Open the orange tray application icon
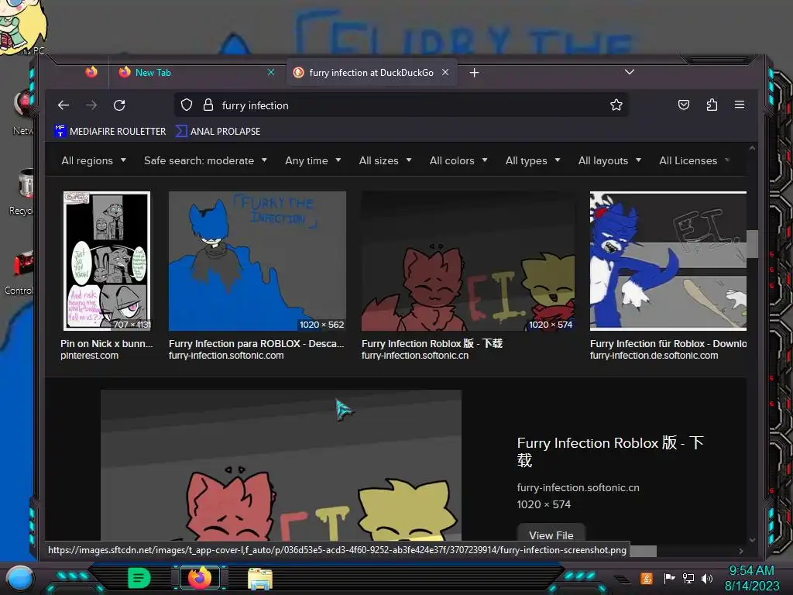Image resolution: width=793 pixels, height=595 pixels. tap(647, 578)
